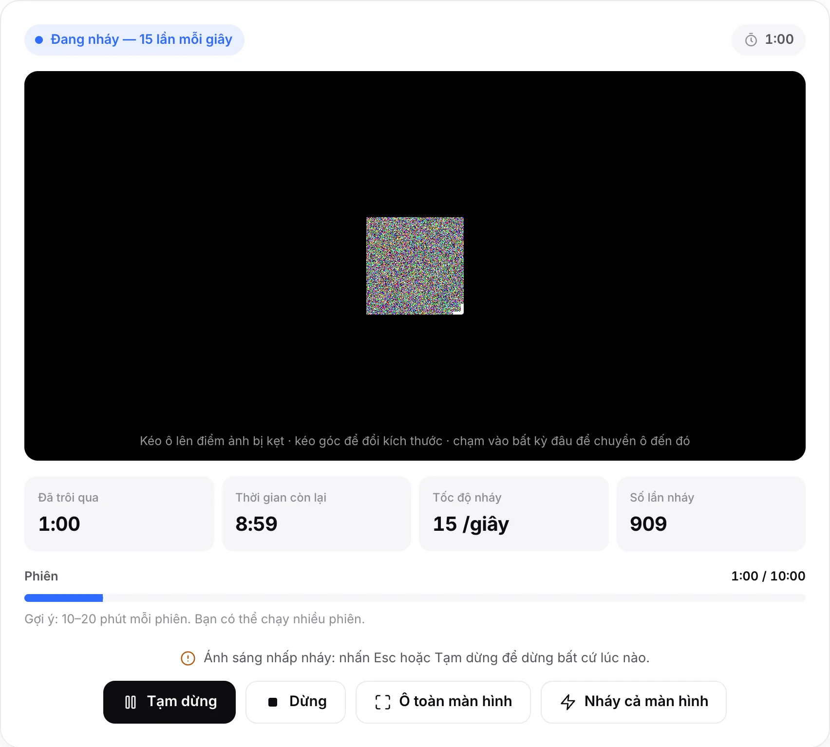Click the stop square icon on Dừng

(273, 702)
